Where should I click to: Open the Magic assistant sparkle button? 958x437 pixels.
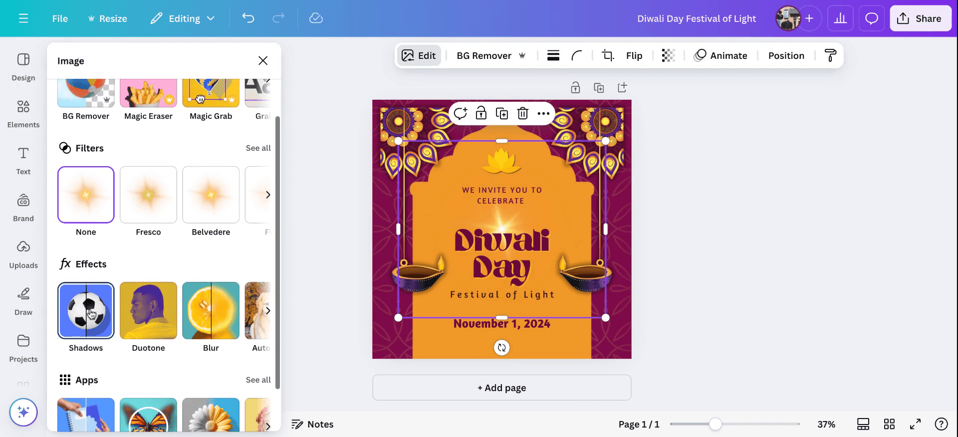point(23,412)
